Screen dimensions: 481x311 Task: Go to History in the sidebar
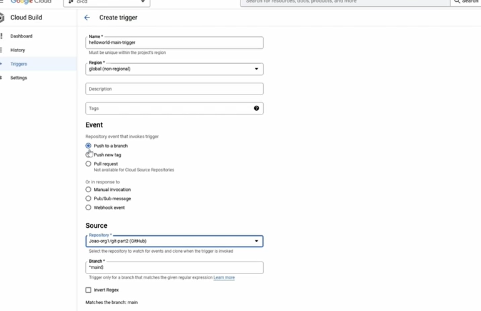tap(18, 50)
